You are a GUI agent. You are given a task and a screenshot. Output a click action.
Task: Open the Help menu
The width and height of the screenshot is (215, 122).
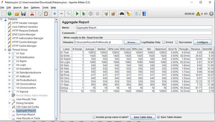53,8
